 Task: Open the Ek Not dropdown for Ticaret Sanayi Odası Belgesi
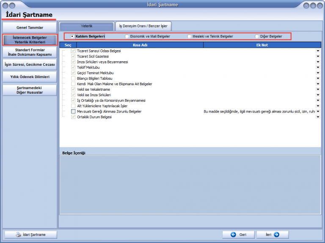[318, 51]
